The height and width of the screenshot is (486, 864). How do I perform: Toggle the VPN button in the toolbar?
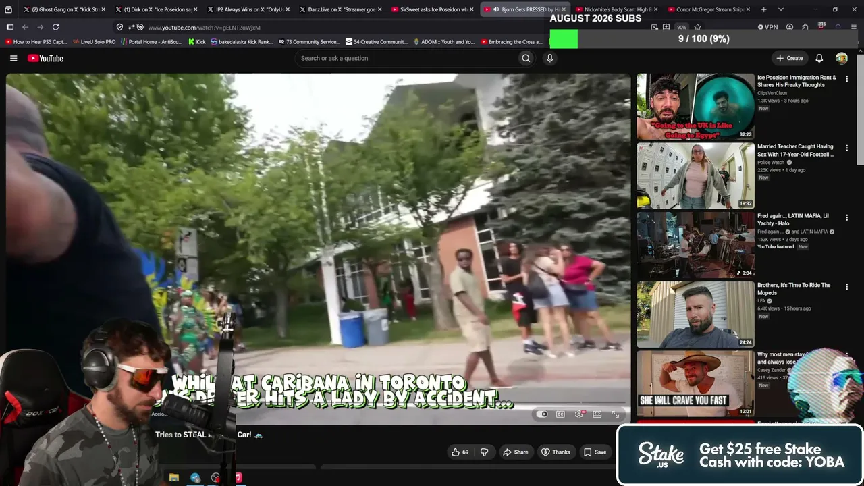[x=767, y=27]
